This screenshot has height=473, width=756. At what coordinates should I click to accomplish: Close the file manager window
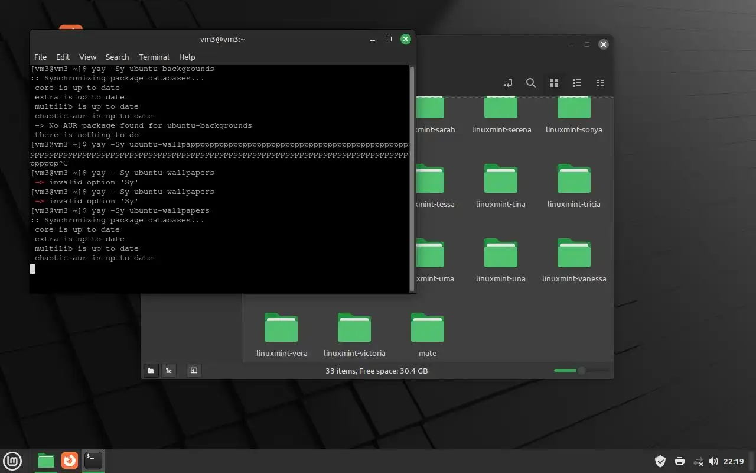[604, 44]
